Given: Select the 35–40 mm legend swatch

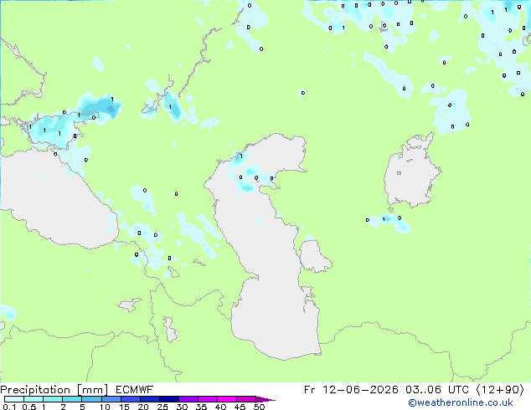Looking at the screenshot, I should [x=207, y=399].
